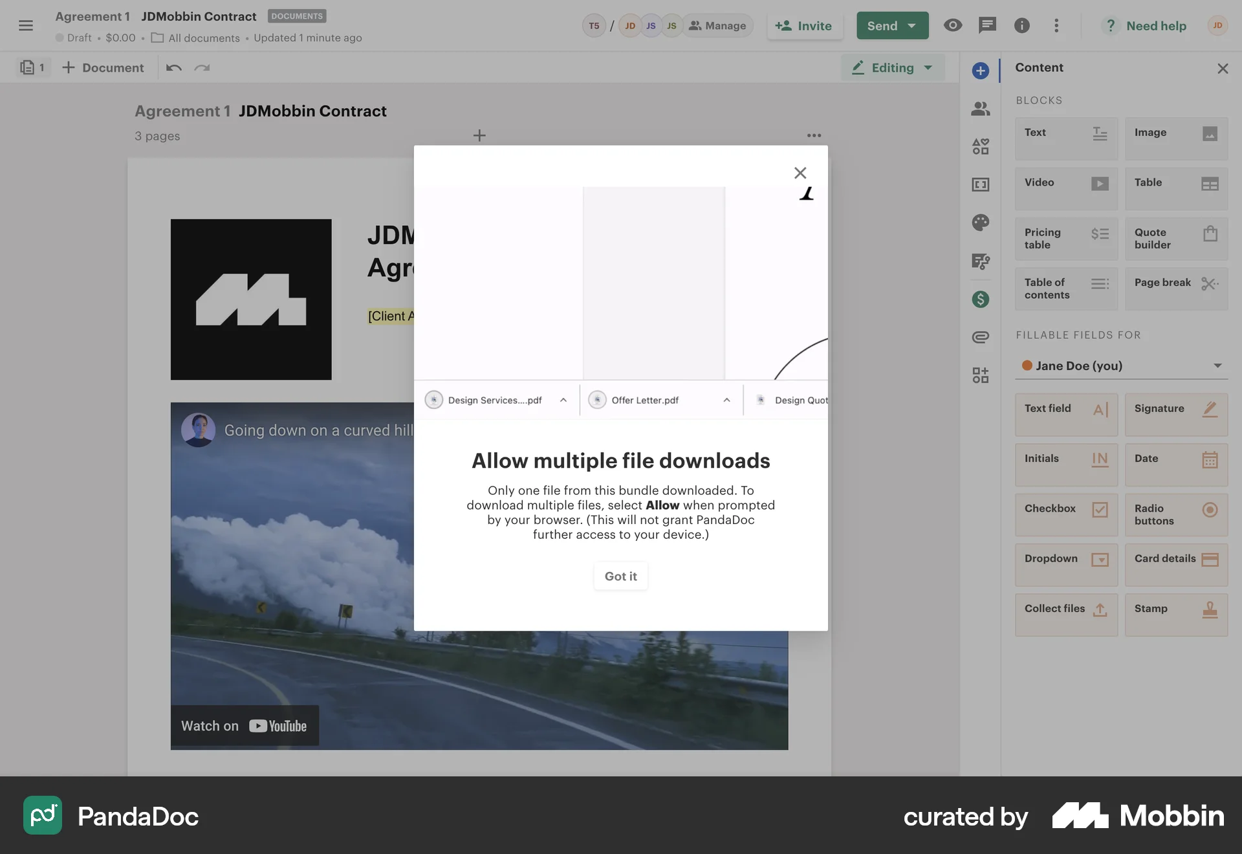Open the attachments paperclip icon
The height and width of the screenshot is (854, 1242).
coord(980,336)
